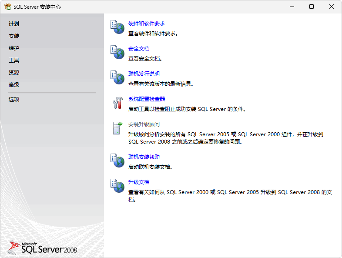The height and width of the screenshot is (258, 342).
Task: View the 联机发行说明 link
Action: [144, 74]
